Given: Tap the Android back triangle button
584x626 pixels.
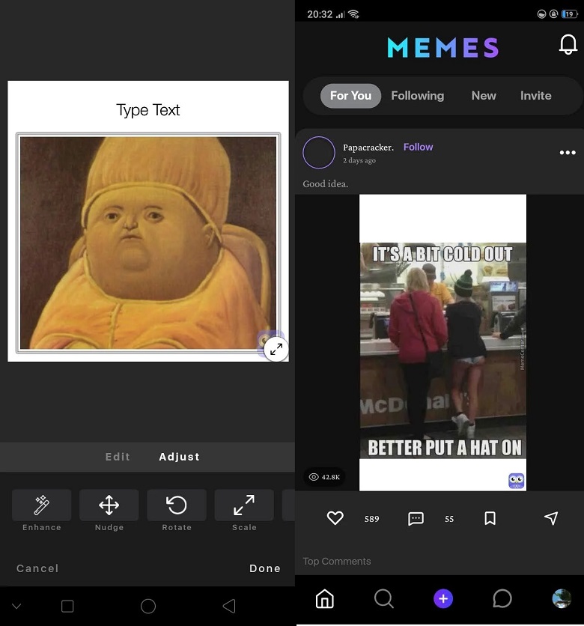Looking at the screenshot, I should coord(229,606).
